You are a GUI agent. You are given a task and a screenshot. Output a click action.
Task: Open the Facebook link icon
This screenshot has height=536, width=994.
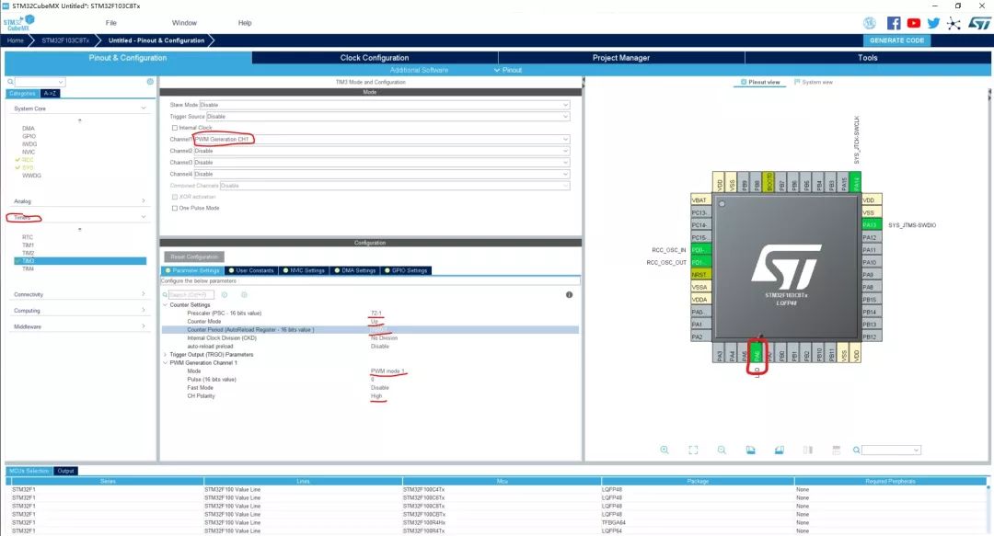[x=893, y=23]
